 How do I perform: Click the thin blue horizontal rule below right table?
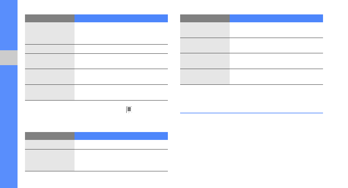coord(252,113)
